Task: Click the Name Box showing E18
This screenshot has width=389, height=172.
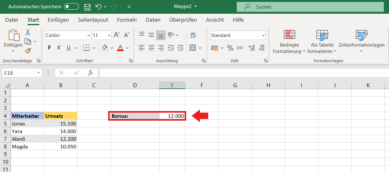Action: (22, 73)
